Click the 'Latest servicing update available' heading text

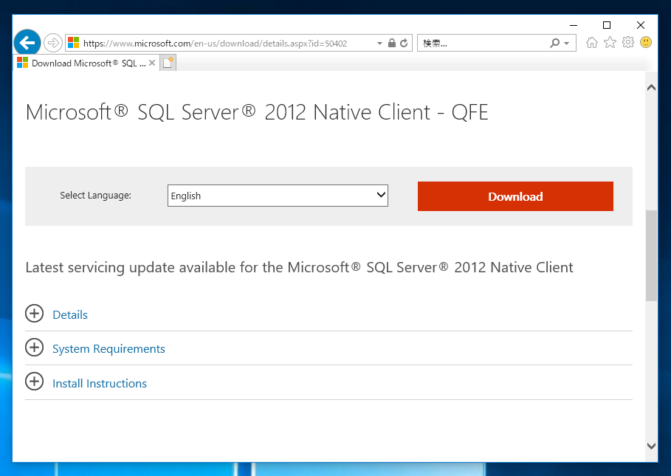coord(299,267)
